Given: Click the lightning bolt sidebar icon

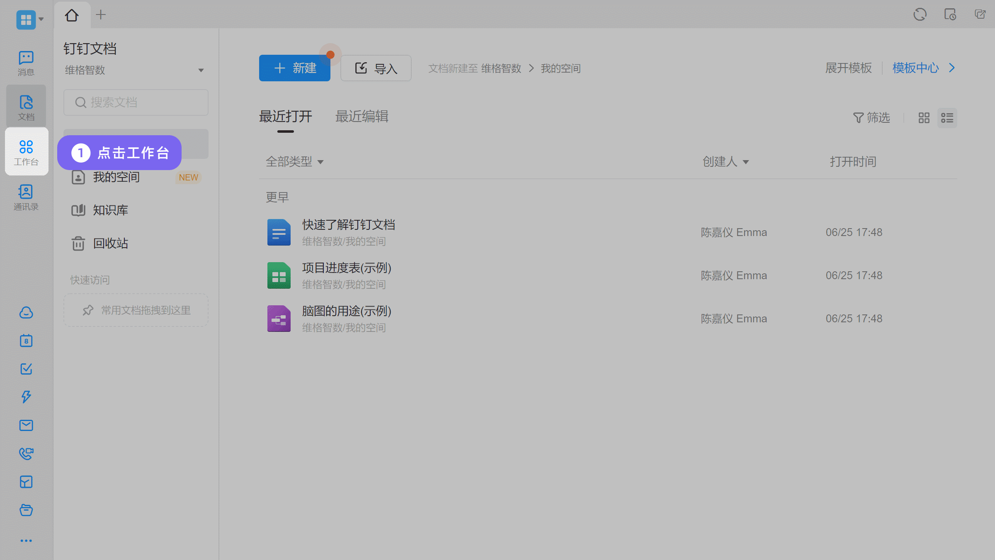Looking at the screenshot, I should coord(26,397).
